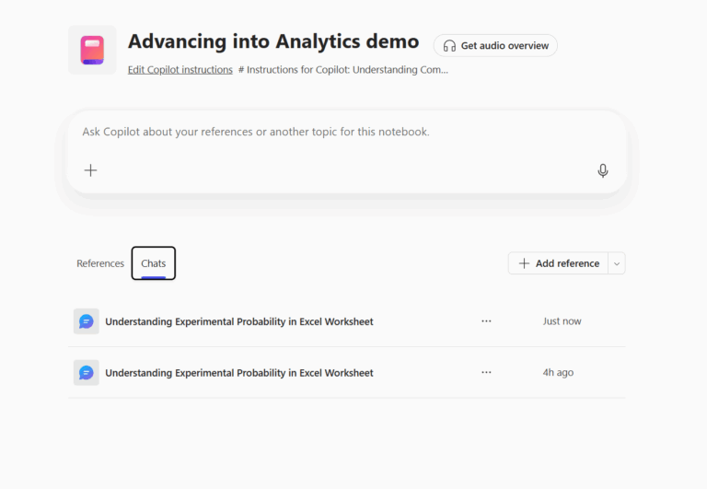
Task: Click the headphones icon for audio overview
Action: tap(449, 46)
